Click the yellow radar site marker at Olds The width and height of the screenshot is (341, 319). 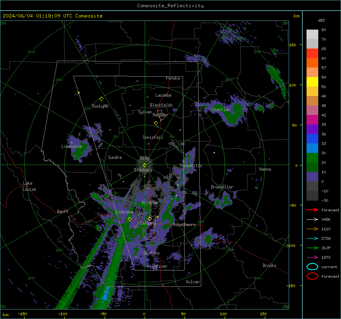[145, 165]
